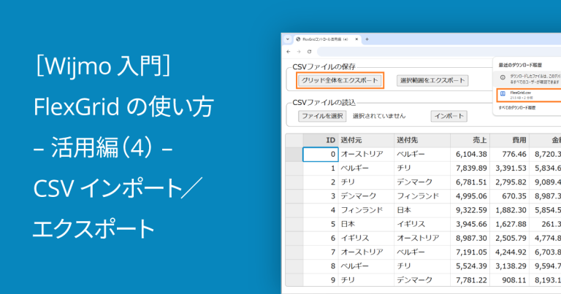Select the 費用 cell 908.11

coord(509,279)
